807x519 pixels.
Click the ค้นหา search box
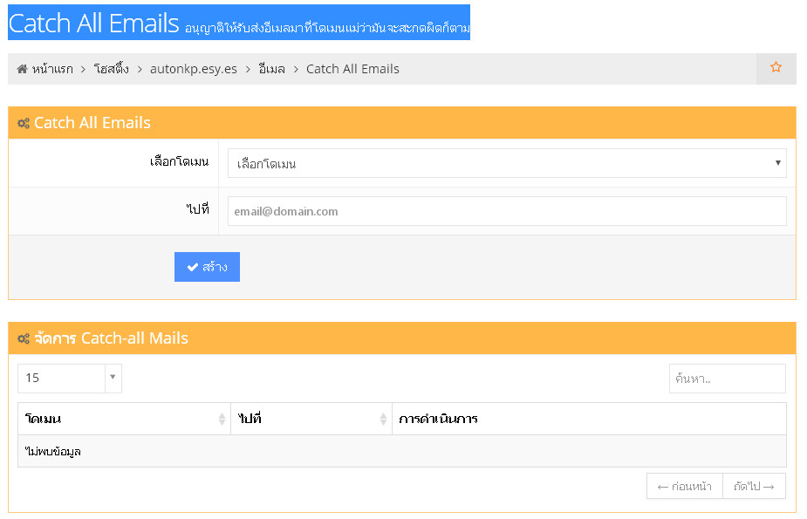tap(727, 379)
